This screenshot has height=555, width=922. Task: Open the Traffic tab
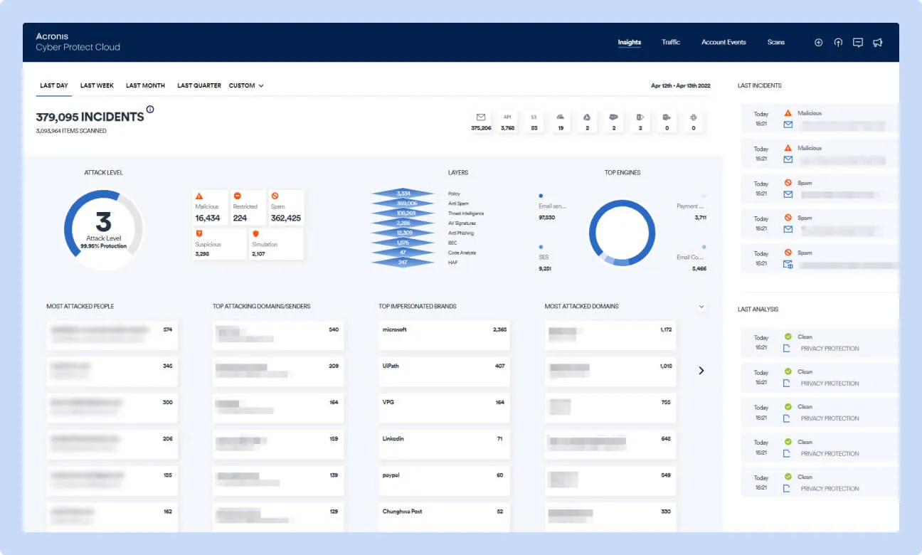point(671,43)
